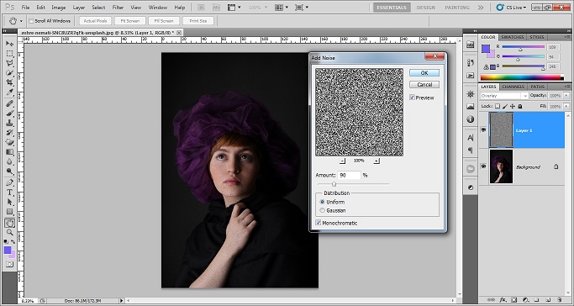Screen dimensions: 574x306
Task: Open the Filter menu
Action: click(118, 8)
